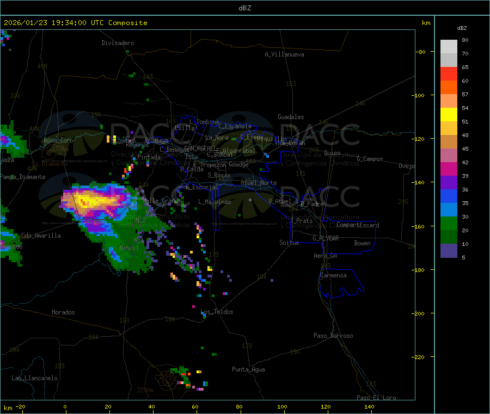Click the -20 km horizontal axis tick label

point(20,406)
